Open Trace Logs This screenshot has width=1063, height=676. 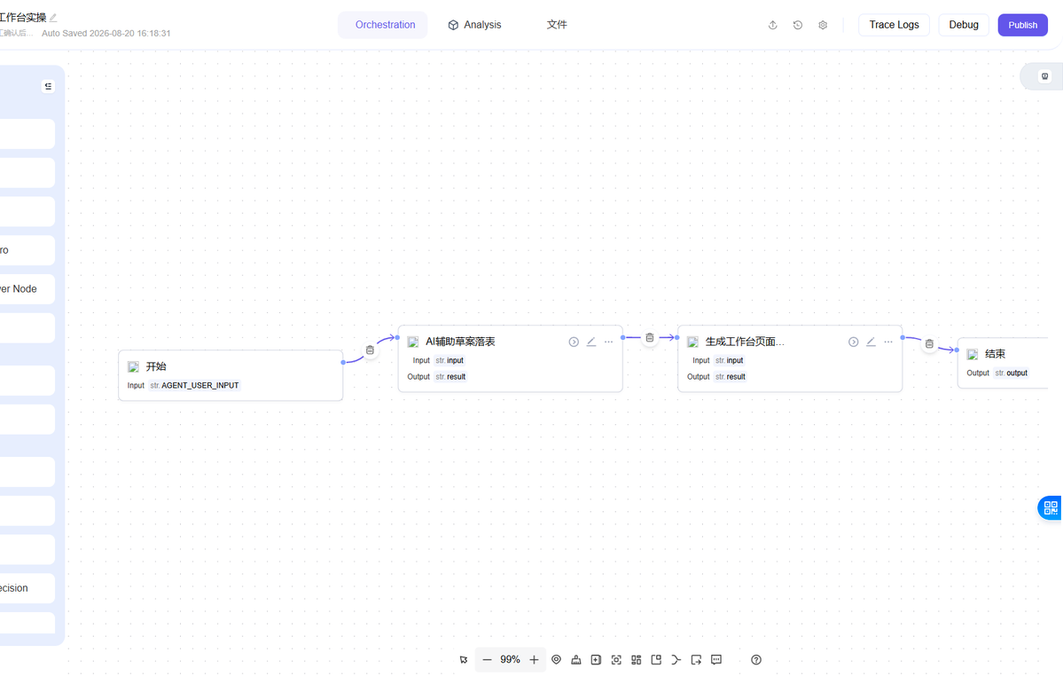(x=895, y=25)
